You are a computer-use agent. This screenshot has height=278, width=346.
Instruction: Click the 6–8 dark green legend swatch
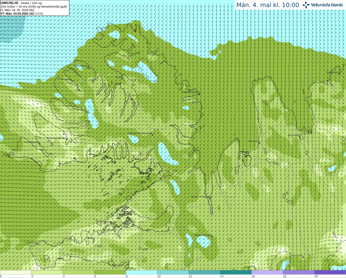[x=110, y=272]
